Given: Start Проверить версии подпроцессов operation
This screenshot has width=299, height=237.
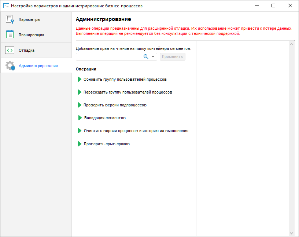Looking at the screenshot, I should [115, 105].
